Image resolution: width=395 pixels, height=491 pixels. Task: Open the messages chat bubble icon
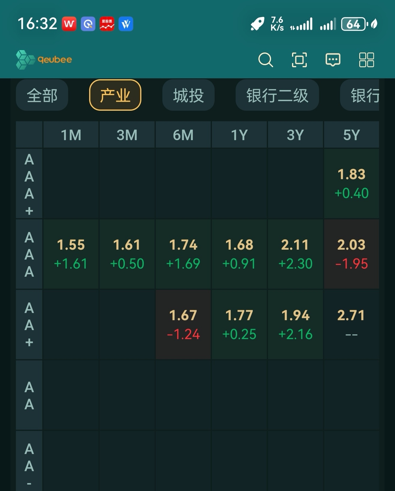tap(333, 60)
